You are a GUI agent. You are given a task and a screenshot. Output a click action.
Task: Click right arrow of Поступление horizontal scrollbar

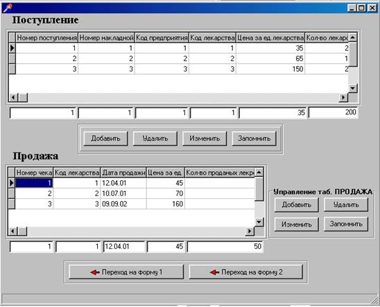343,97
